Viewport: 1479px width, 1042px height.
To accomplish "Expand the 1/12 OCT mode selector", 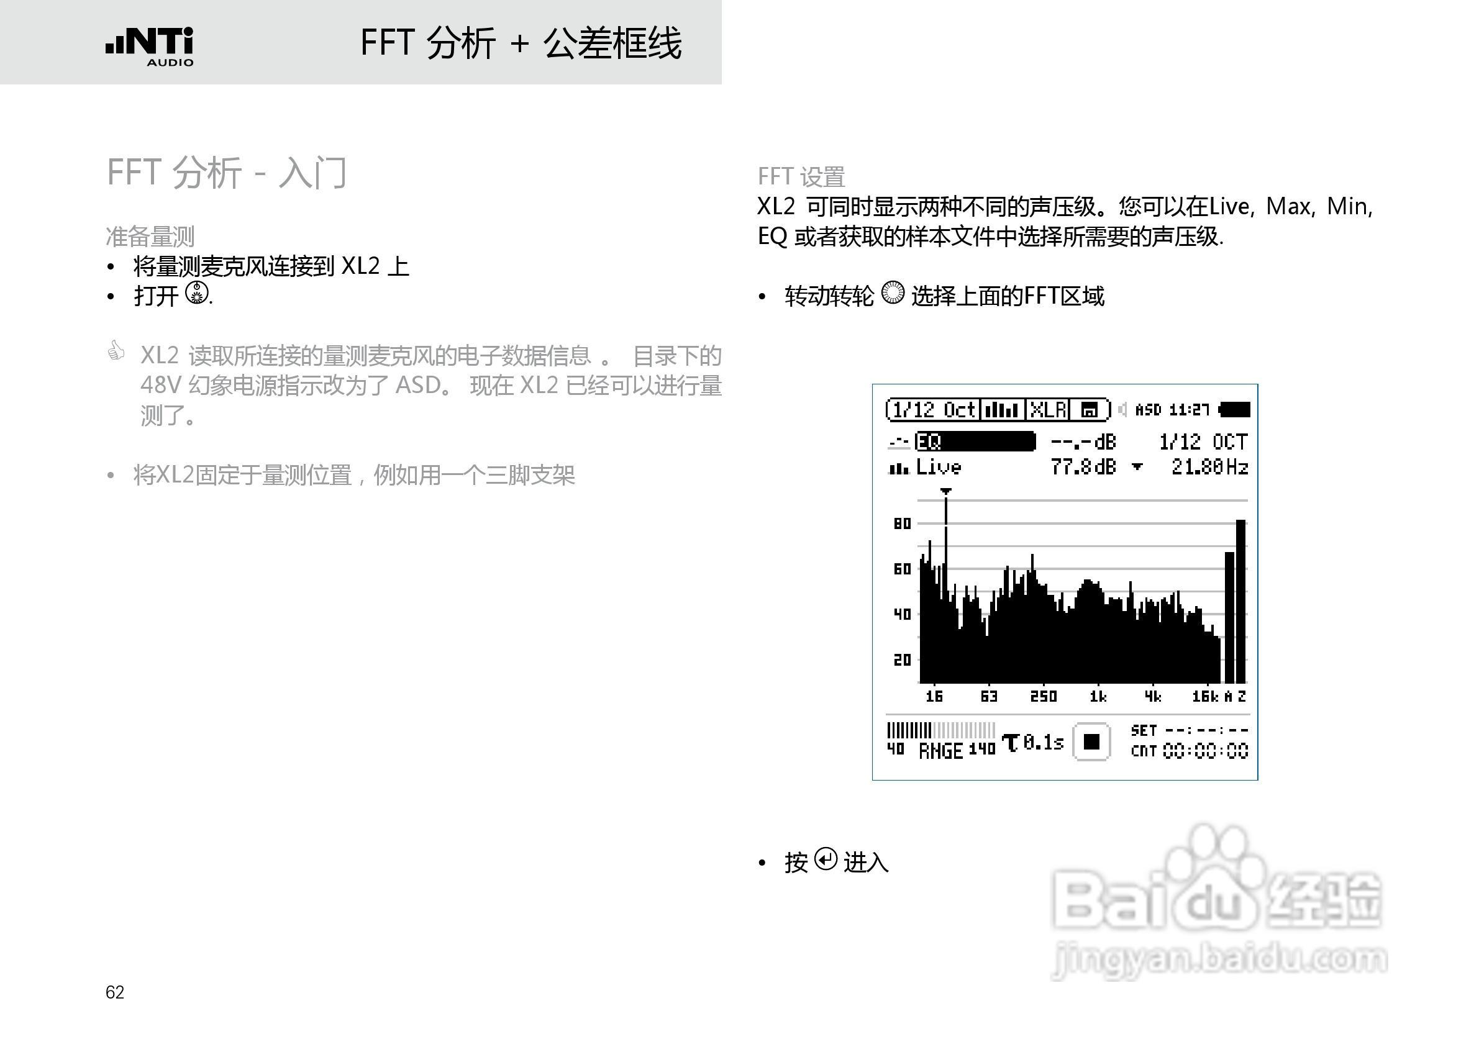I will 1206,441.
